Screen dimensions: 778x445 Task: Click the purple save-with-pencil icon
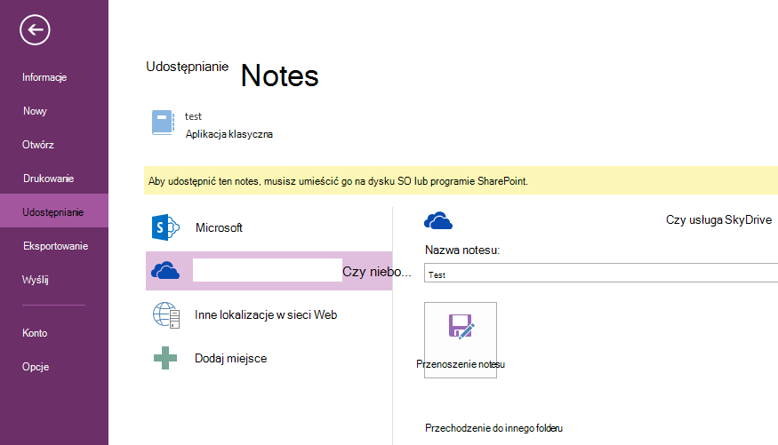click(461, 326)
